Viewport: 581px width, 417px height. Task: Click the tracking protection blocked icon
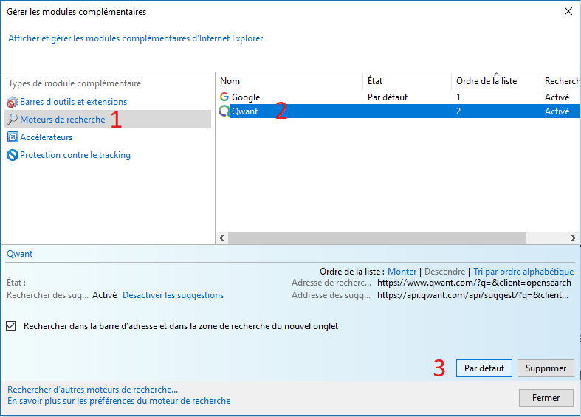[12, 155]
